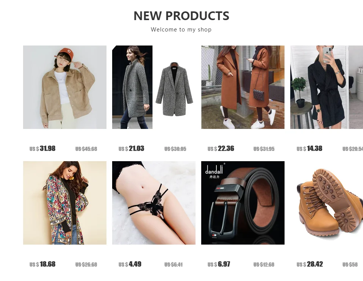Open the gray tweed coat product image

[x=154, y=87]
